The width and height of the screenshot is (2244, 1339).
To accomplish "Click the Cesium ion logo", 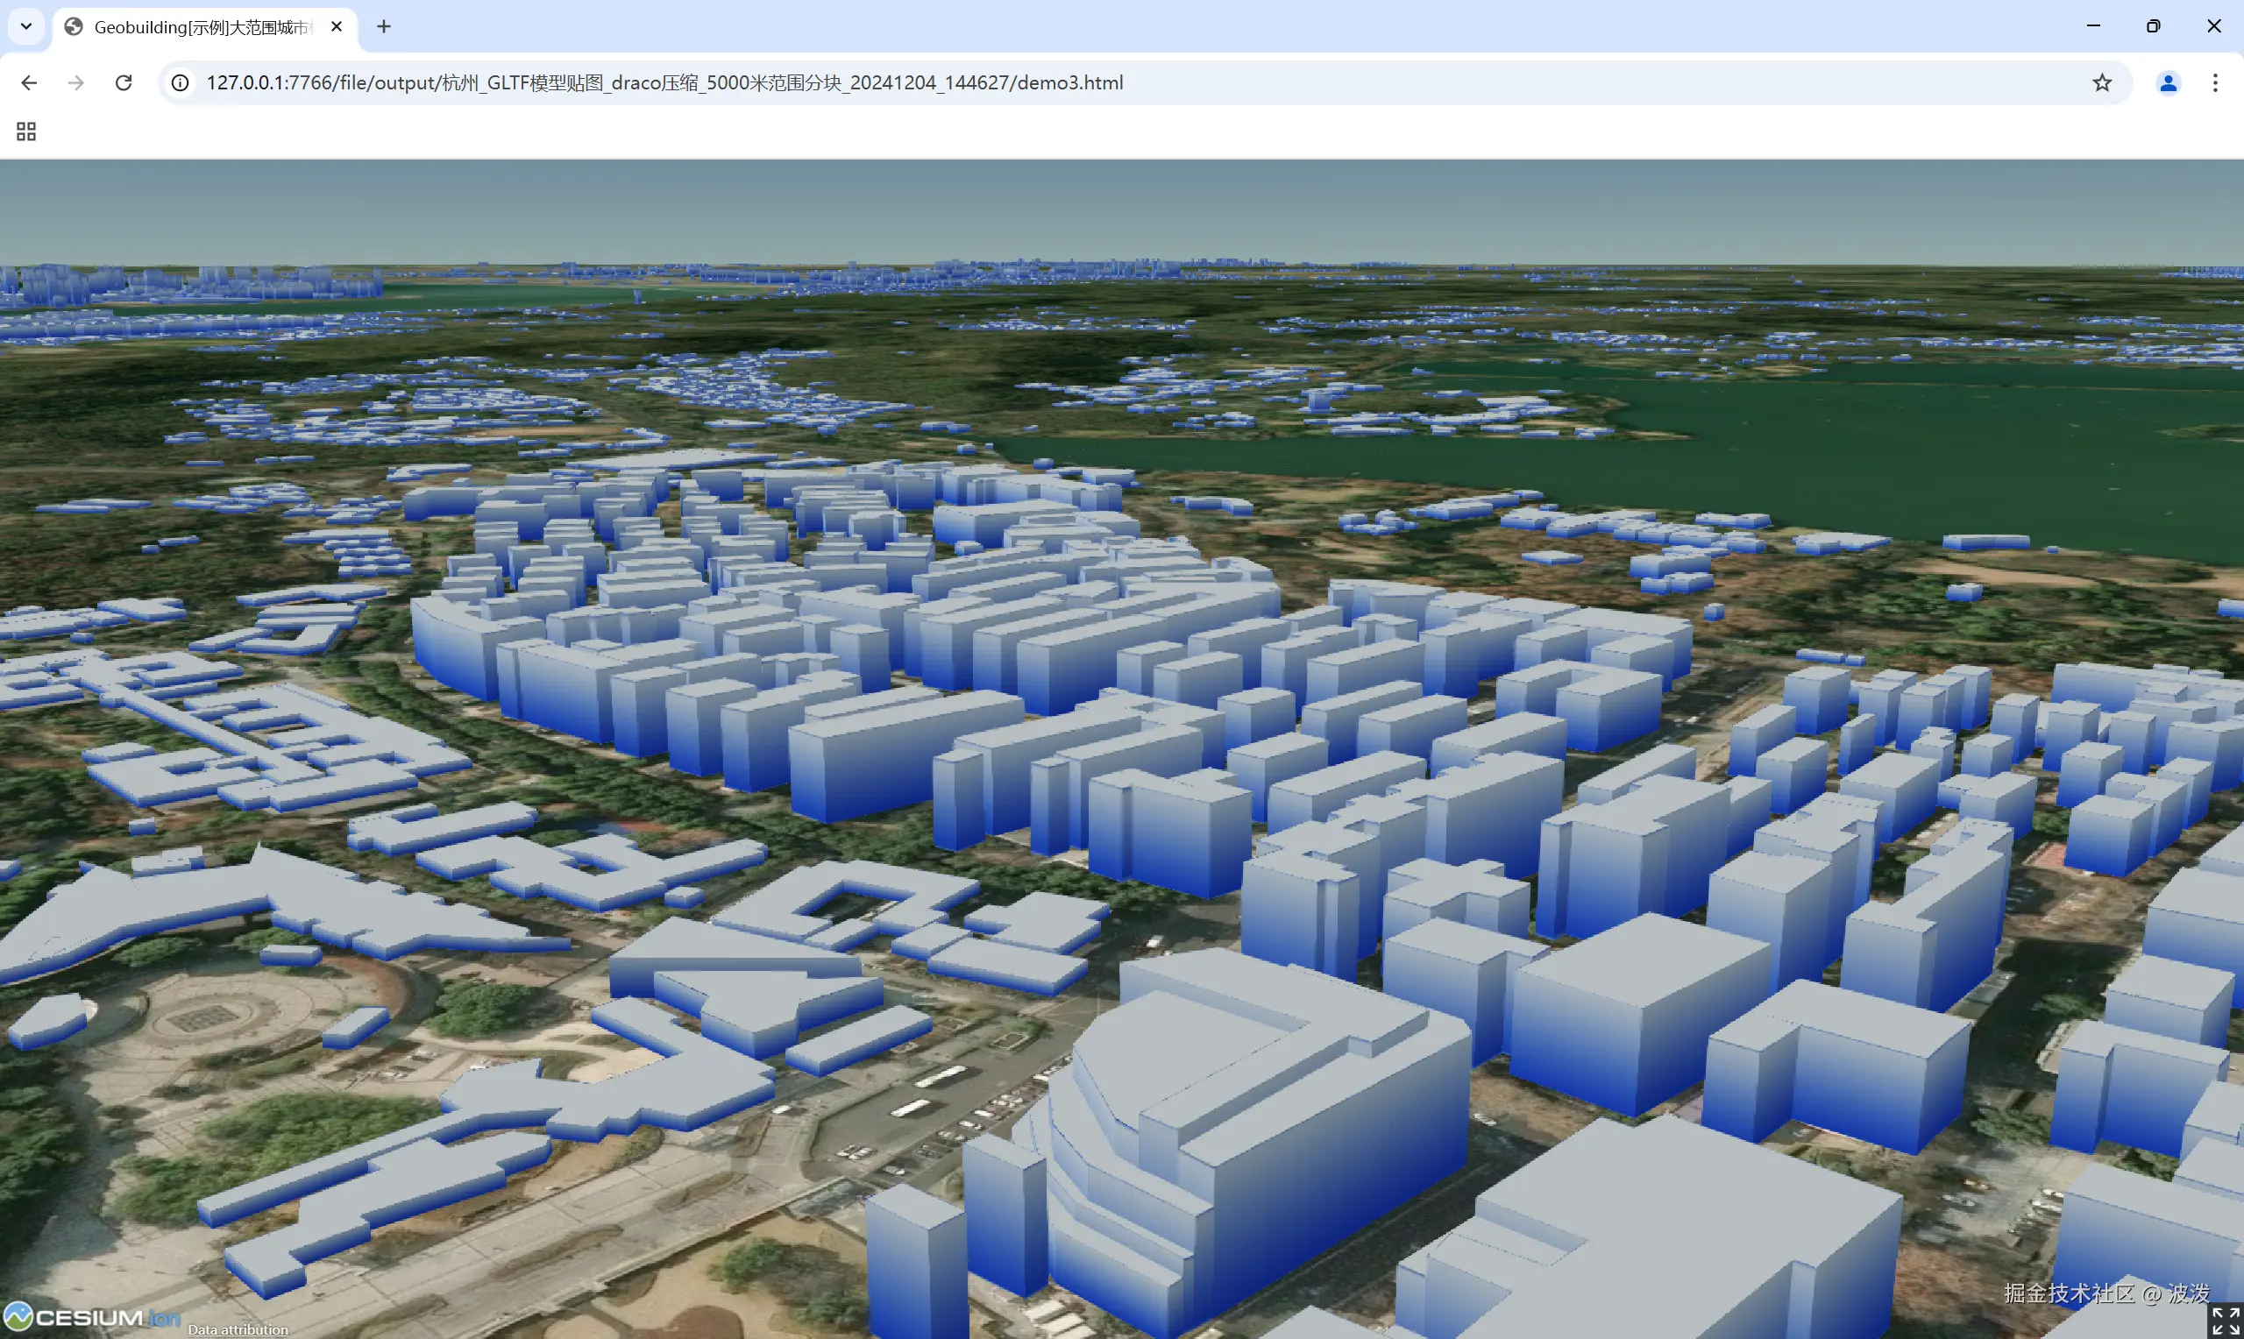I will point(90,1317).
